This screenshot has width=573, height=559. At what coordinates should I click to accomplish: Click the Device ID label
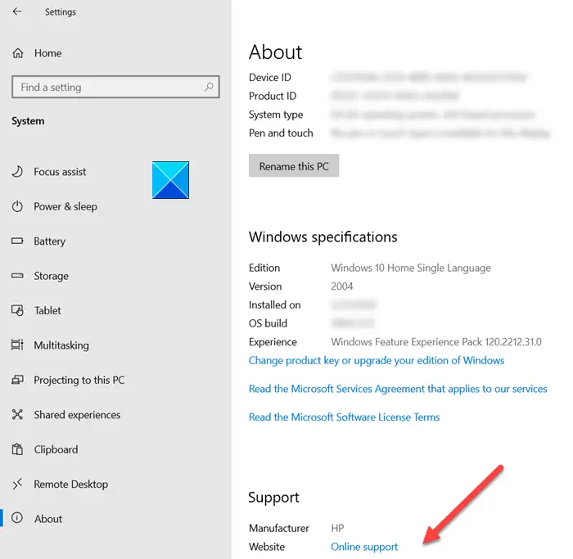tap(270, 78)
